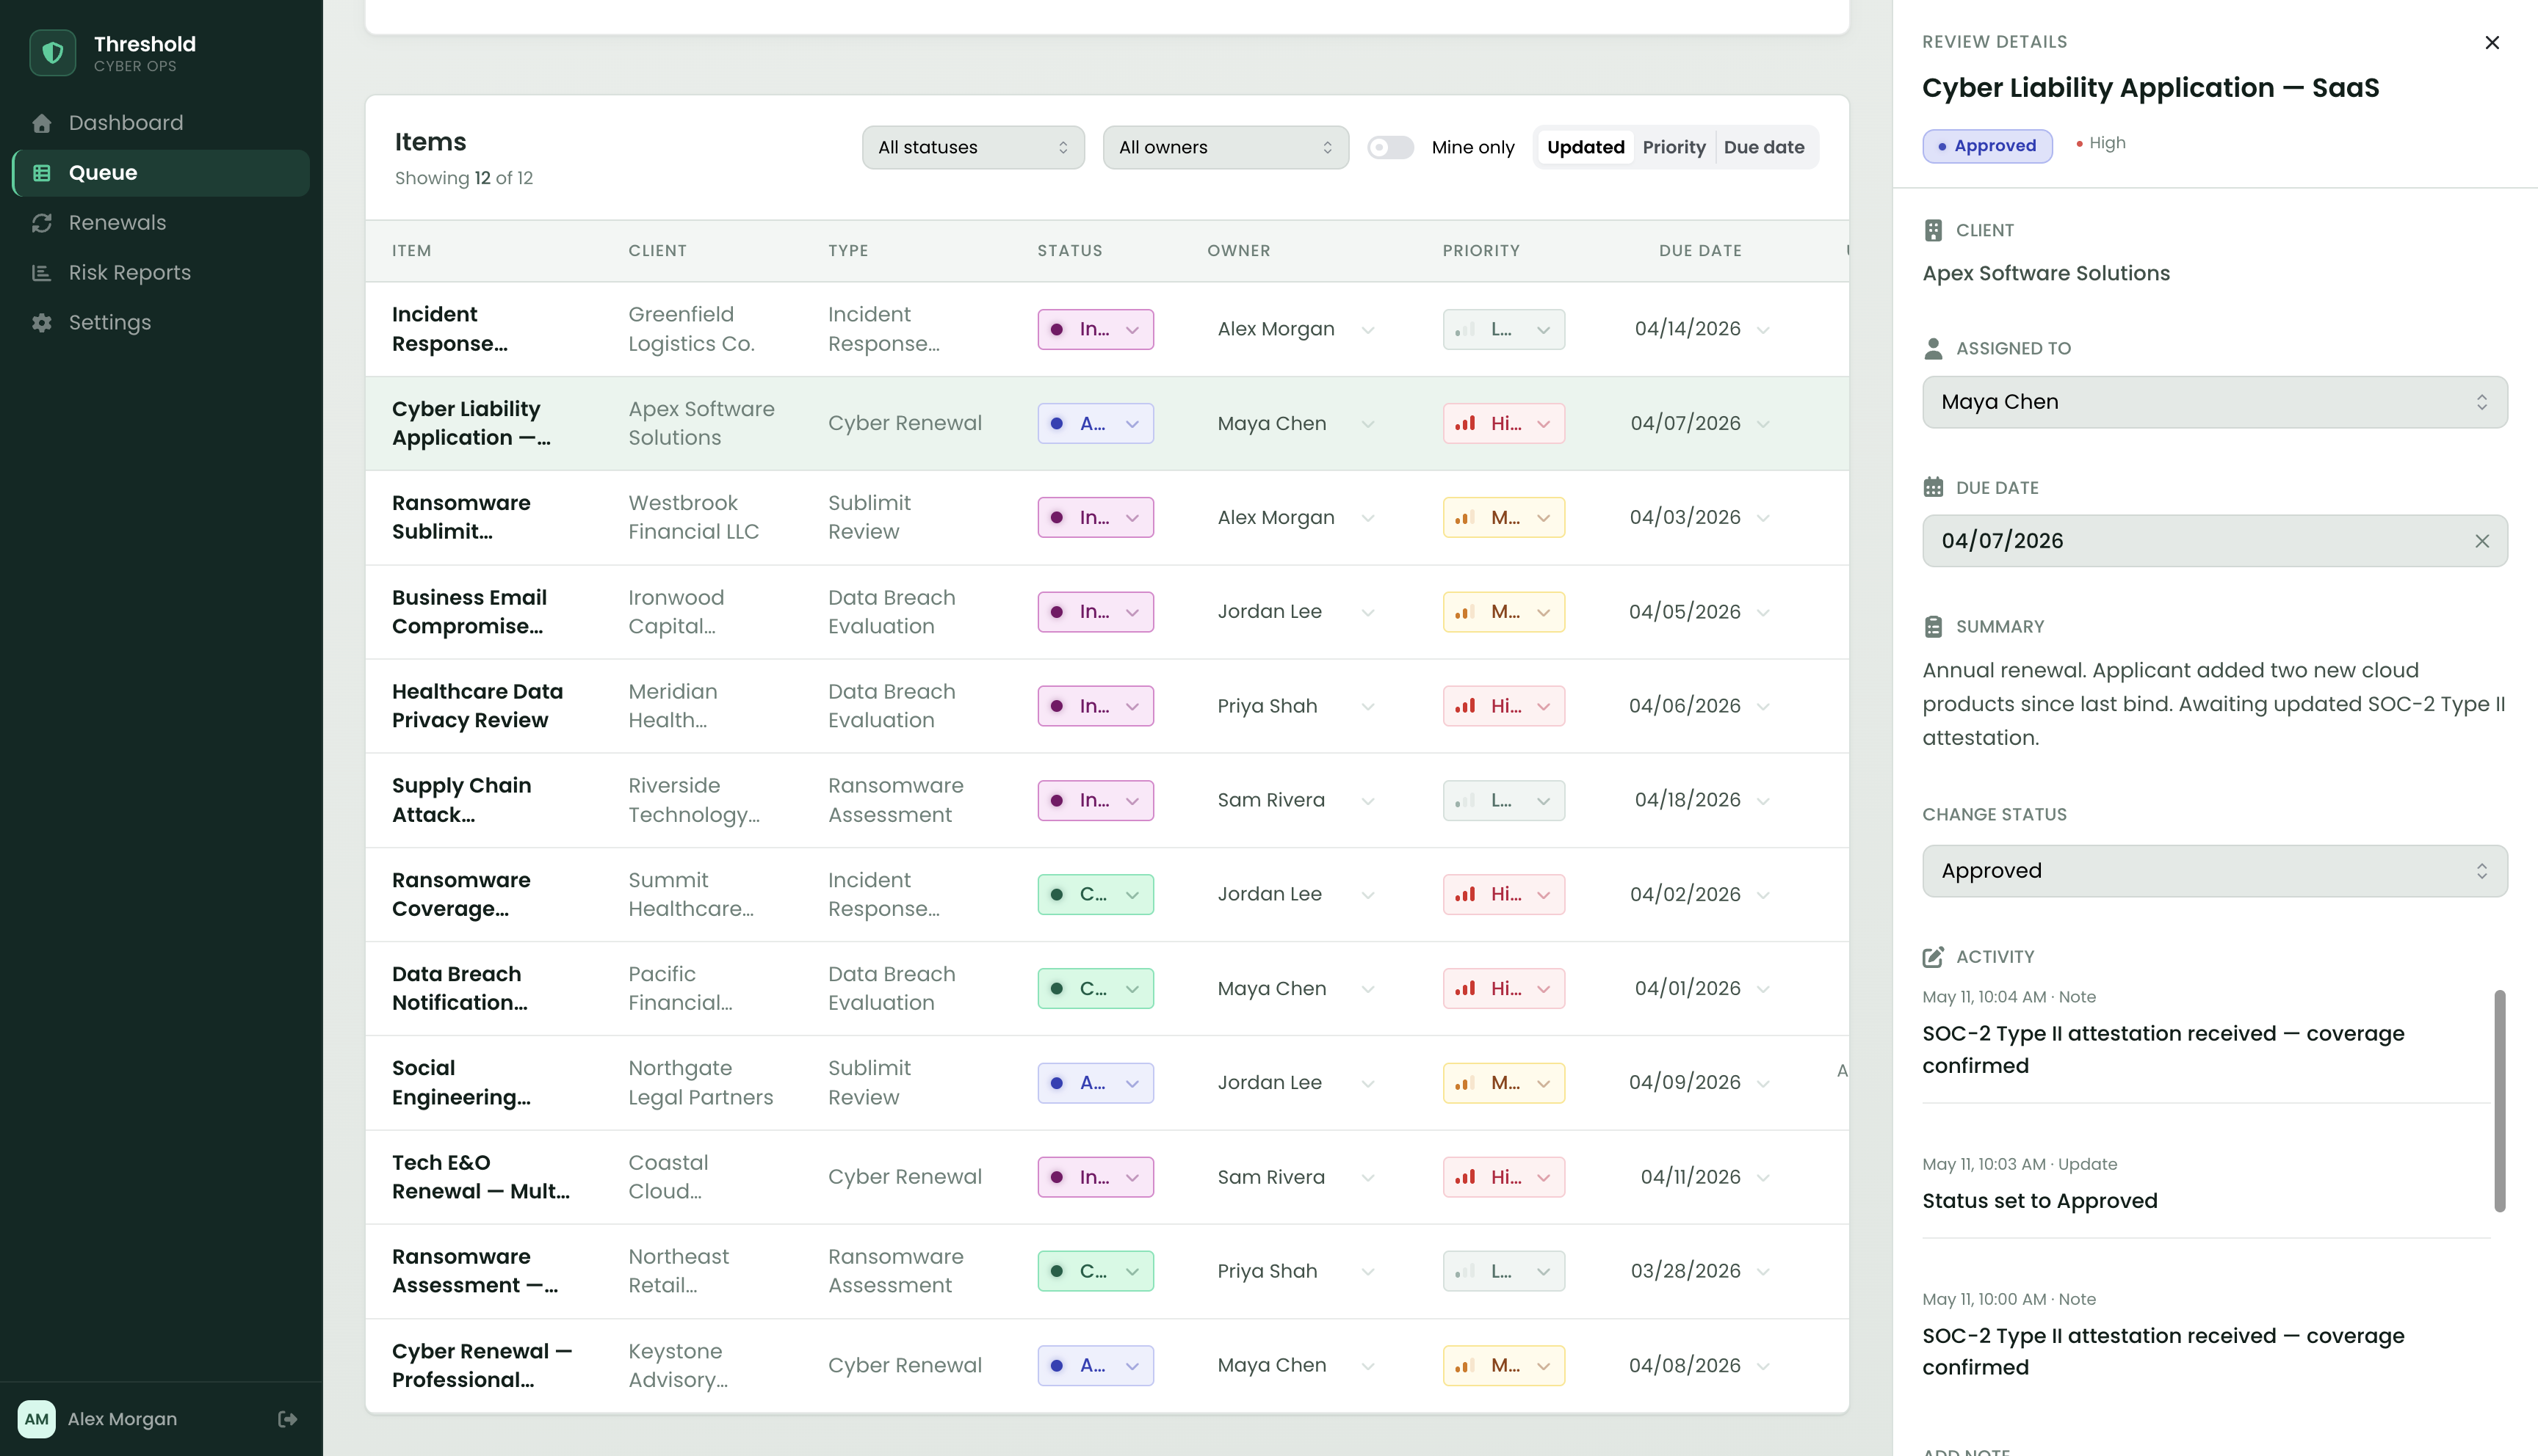Screen dimensions: 2538x1456
Task: Open the Change Status Approved dropdown
Action: 2215,871
